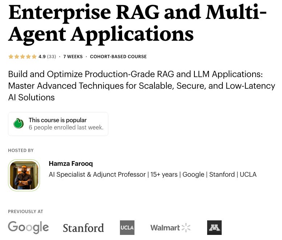Click the Google logo
Viewport: 282px width, 240px height.
(x=28, y=227)
